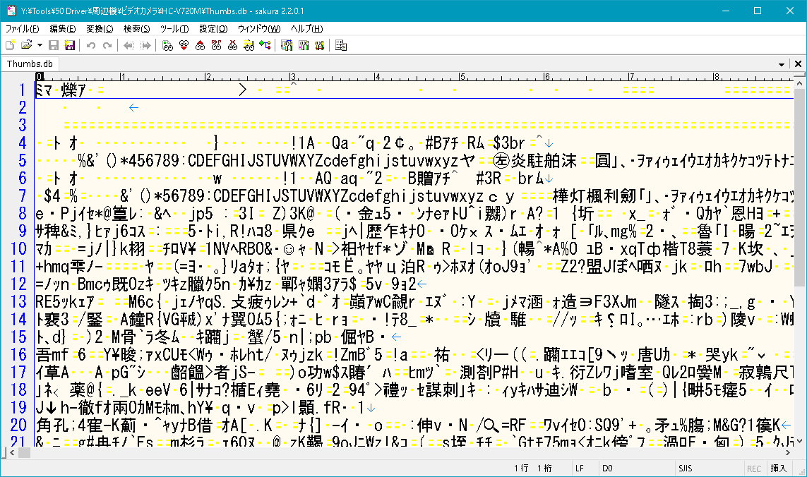Viewport: 807px width, 477px height.
Task: Click the Undo button in toolbar
Action: coord(90,44)
